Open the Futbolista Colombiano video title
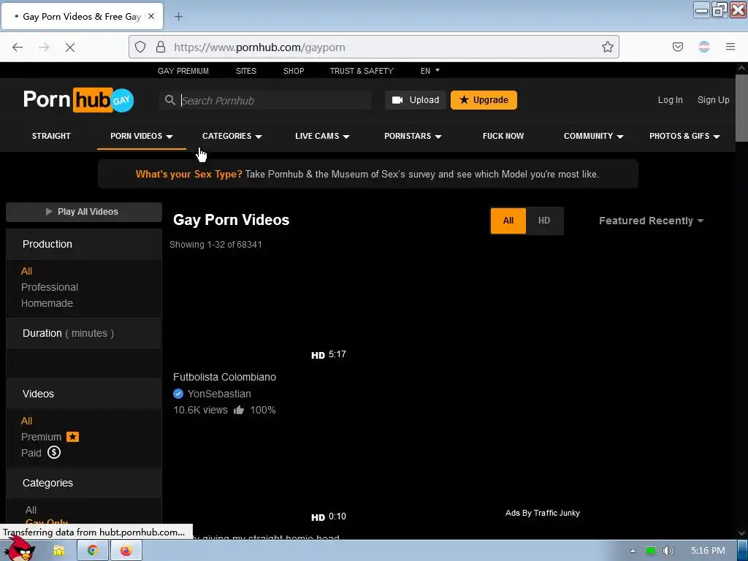 [x=225, y=377]
